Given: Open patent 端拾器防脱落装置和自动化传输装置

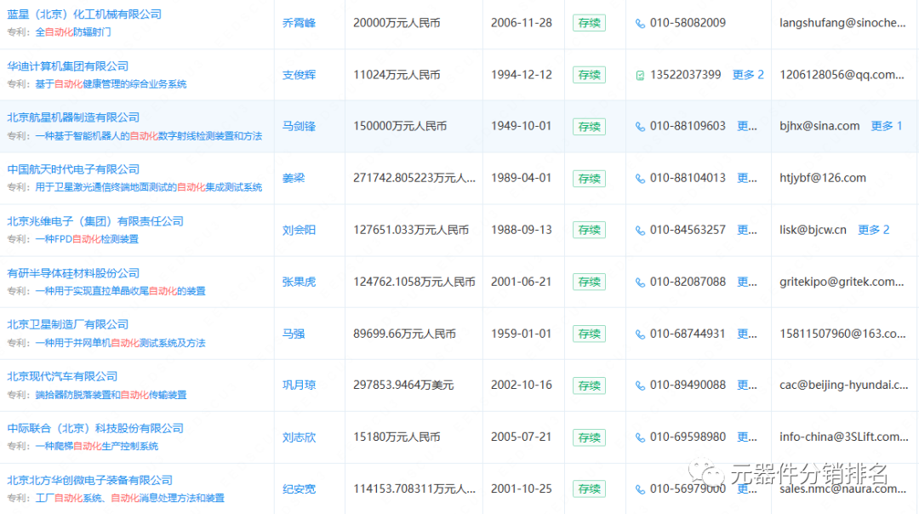Looking at the screenshot, I should click(111, 395).
